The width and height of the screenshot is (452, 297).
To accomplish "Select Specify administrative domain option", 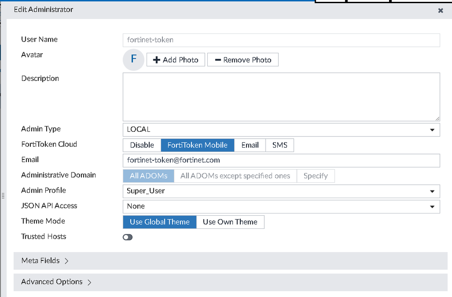I will tap(316, 176).
